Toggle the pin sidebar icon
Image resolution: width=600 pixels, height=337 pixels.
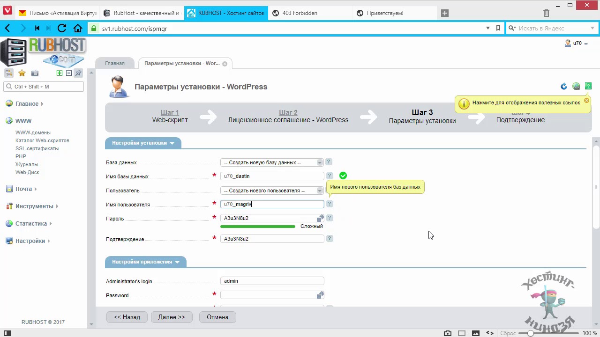(78, 73)
